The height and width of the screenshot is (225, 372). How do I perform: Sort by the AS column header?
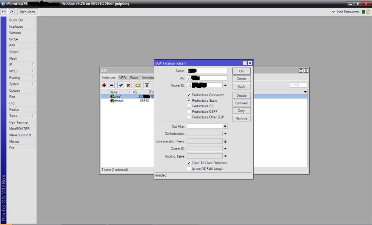(x=141, y=92)
